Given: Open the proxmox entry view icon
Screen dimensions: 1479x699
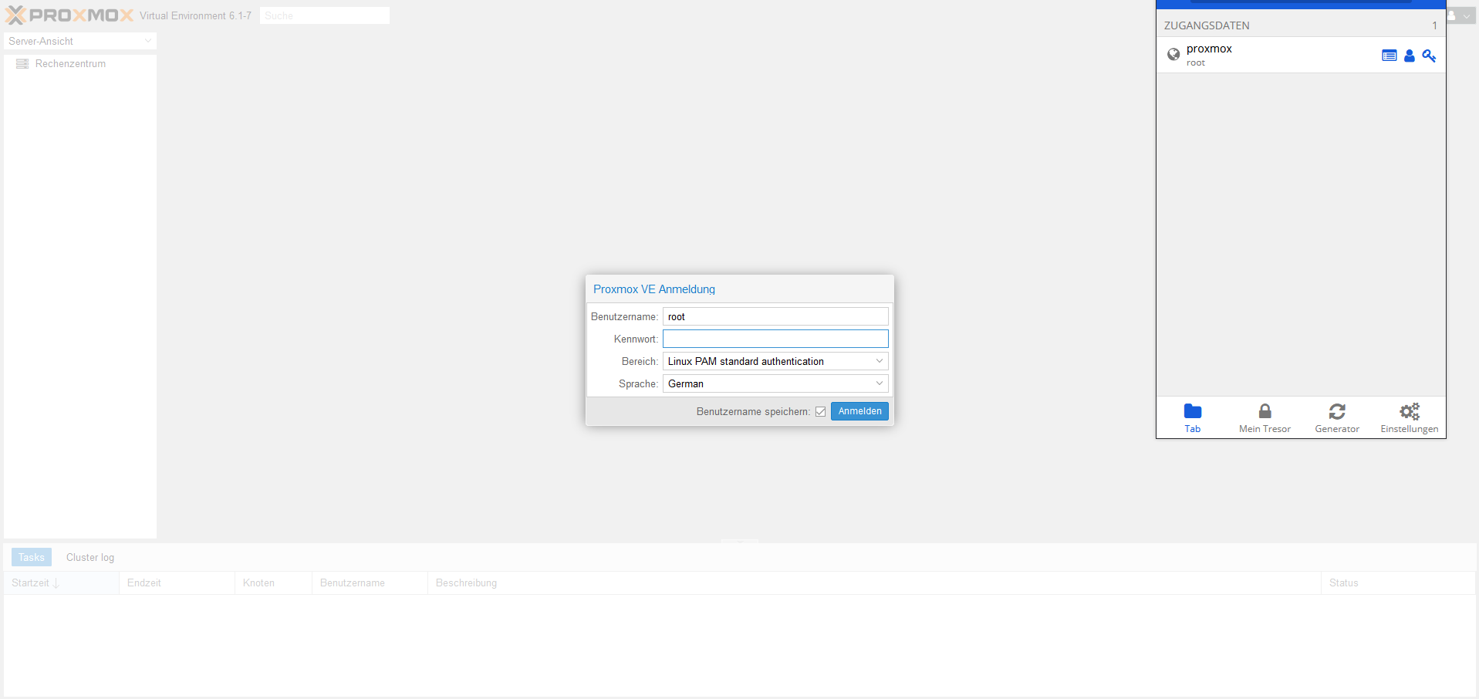Looking at the screenshot, I should tap(1389, 56).
